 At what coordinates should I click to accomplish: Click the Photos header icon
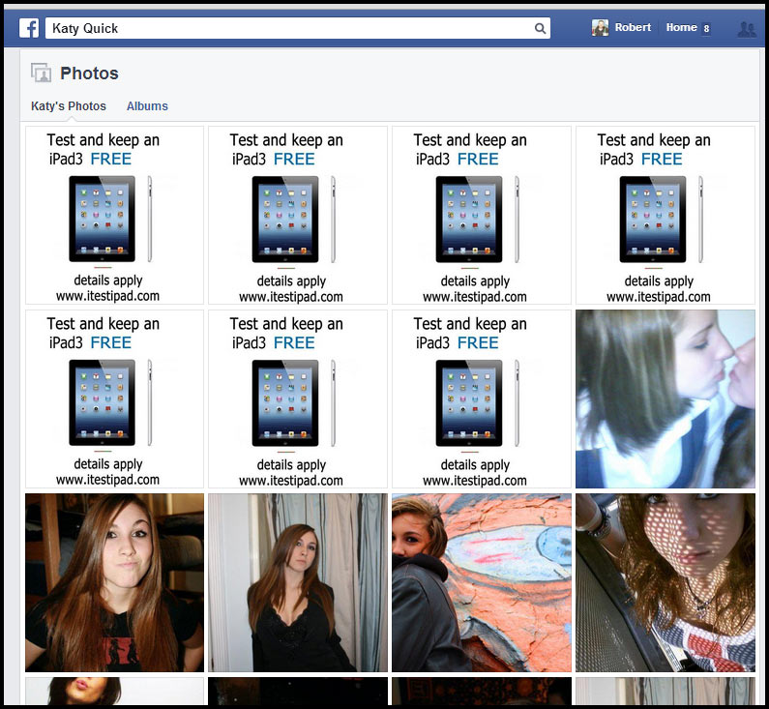[41, 73]
